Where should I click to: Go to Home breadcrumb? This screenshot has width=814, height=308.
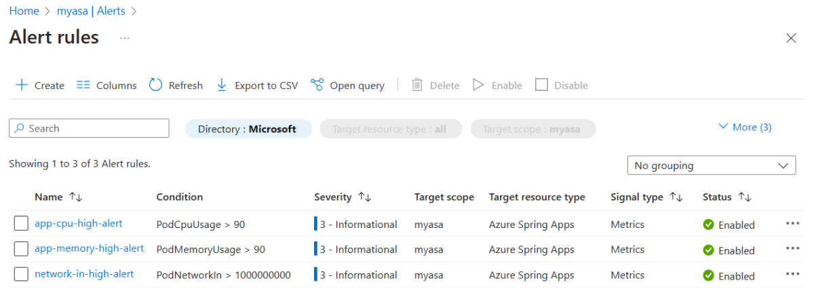[24, 11]
